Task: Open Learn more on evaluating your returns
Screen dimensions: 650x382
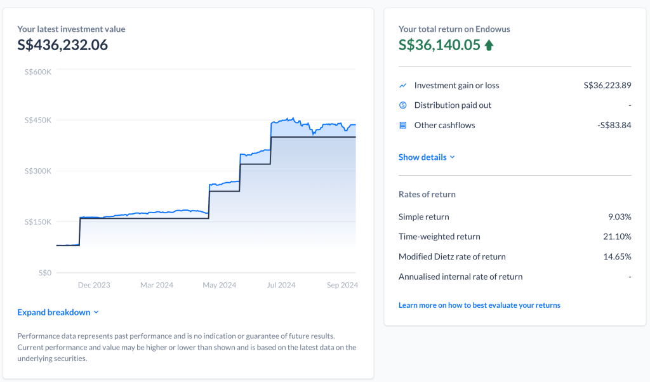Action: tap(479, 305)
